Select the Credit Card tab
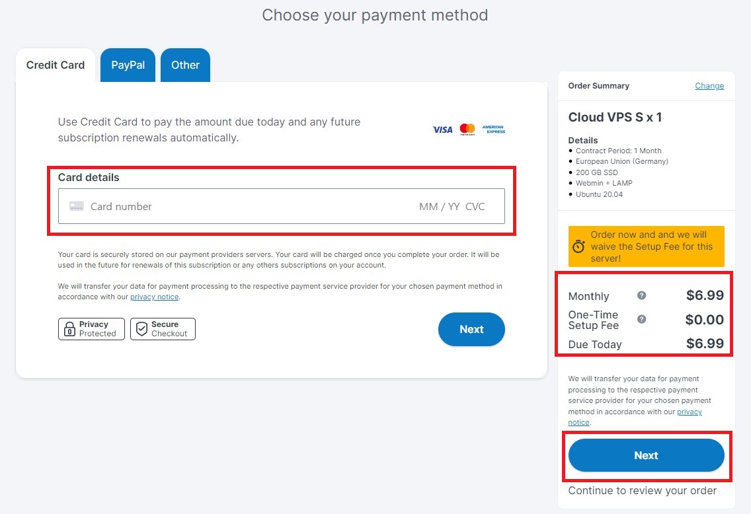The height and width of the screenshot is (514, 751). click(x=56, y=65)
